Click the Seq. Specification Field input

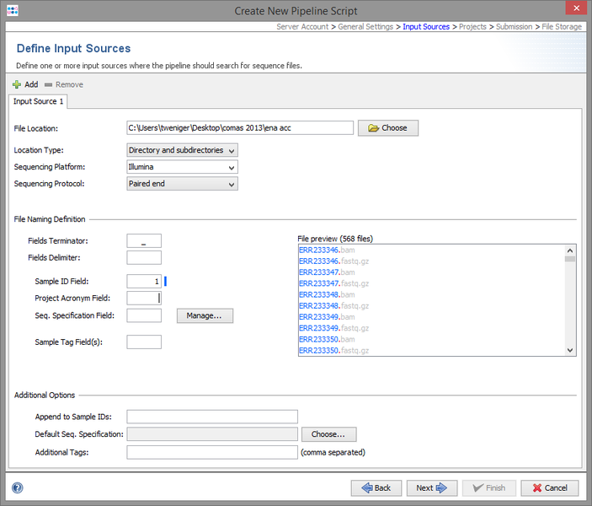click(144, 315)
